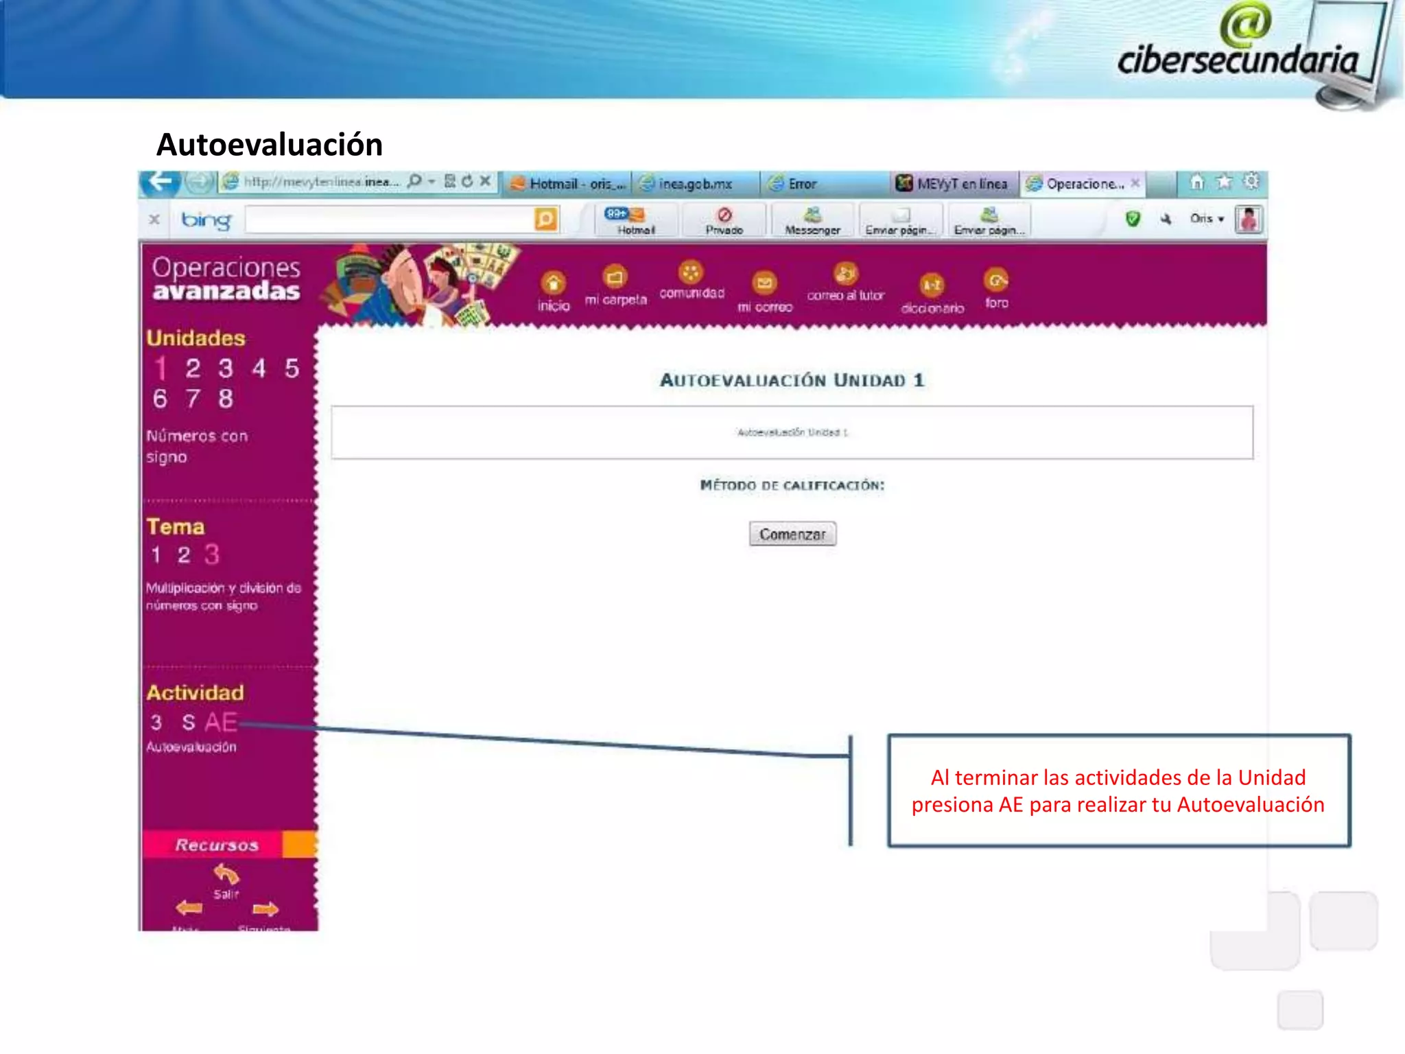Click the first Enviar págin... toolbar button
The image size is (1405, 1054).
pyautogui.click(x=900, y=221)
